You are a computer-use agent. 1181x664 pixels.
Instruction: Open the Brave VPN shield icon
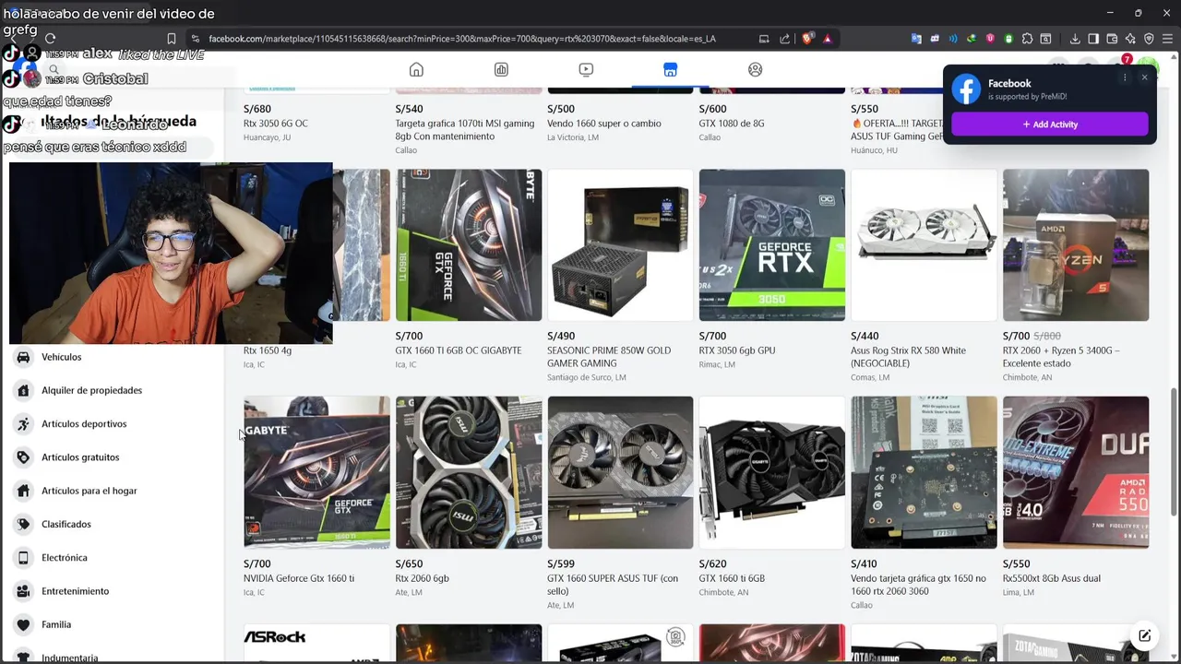pyautogui.click(x=1149, y=39)
